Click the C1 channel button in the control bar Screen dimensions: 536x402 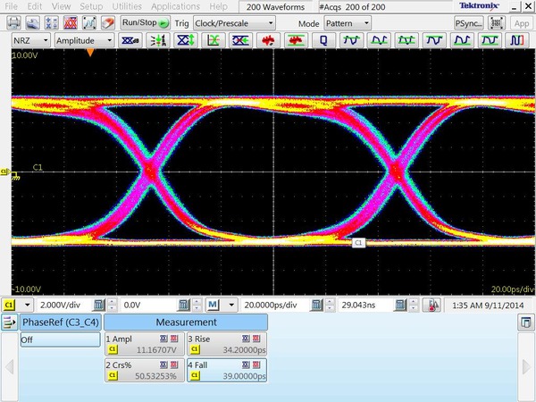(x=9, y=305)
